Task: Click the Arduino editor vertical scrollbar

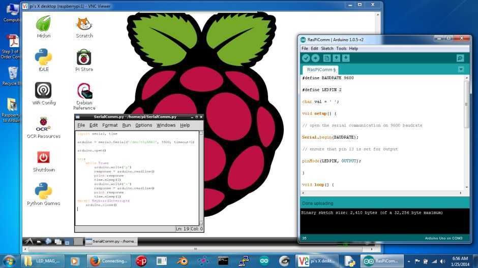Action: click(x=466, y=132)
